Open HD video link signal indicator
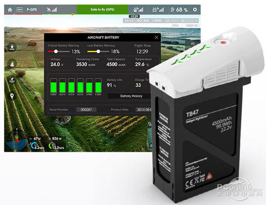 tap(158, 10)
